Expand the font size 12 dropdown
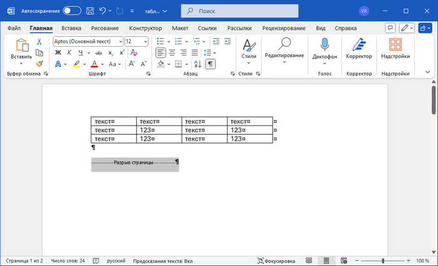Screen dimensions: 438x266 145,41
